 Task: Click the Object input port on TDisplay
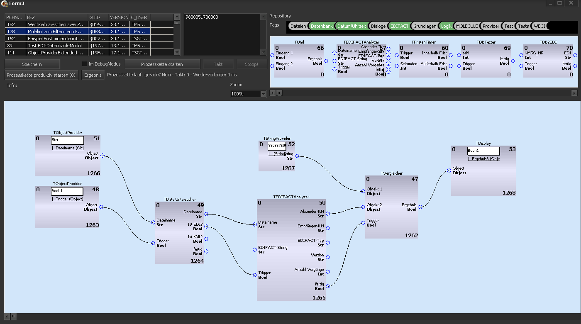point(449,171)
